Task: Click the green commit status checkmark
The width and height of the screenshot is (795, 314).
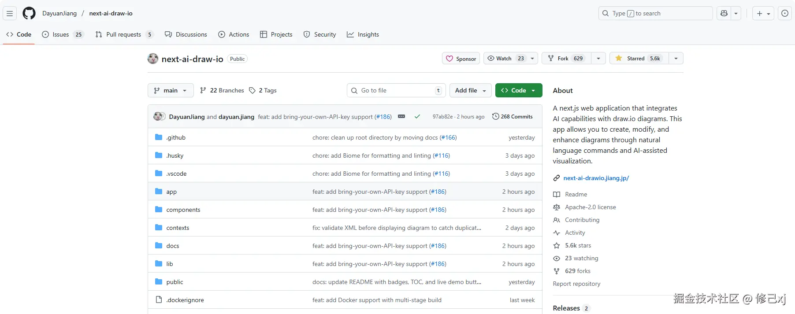Action: (x=417, y=117)
